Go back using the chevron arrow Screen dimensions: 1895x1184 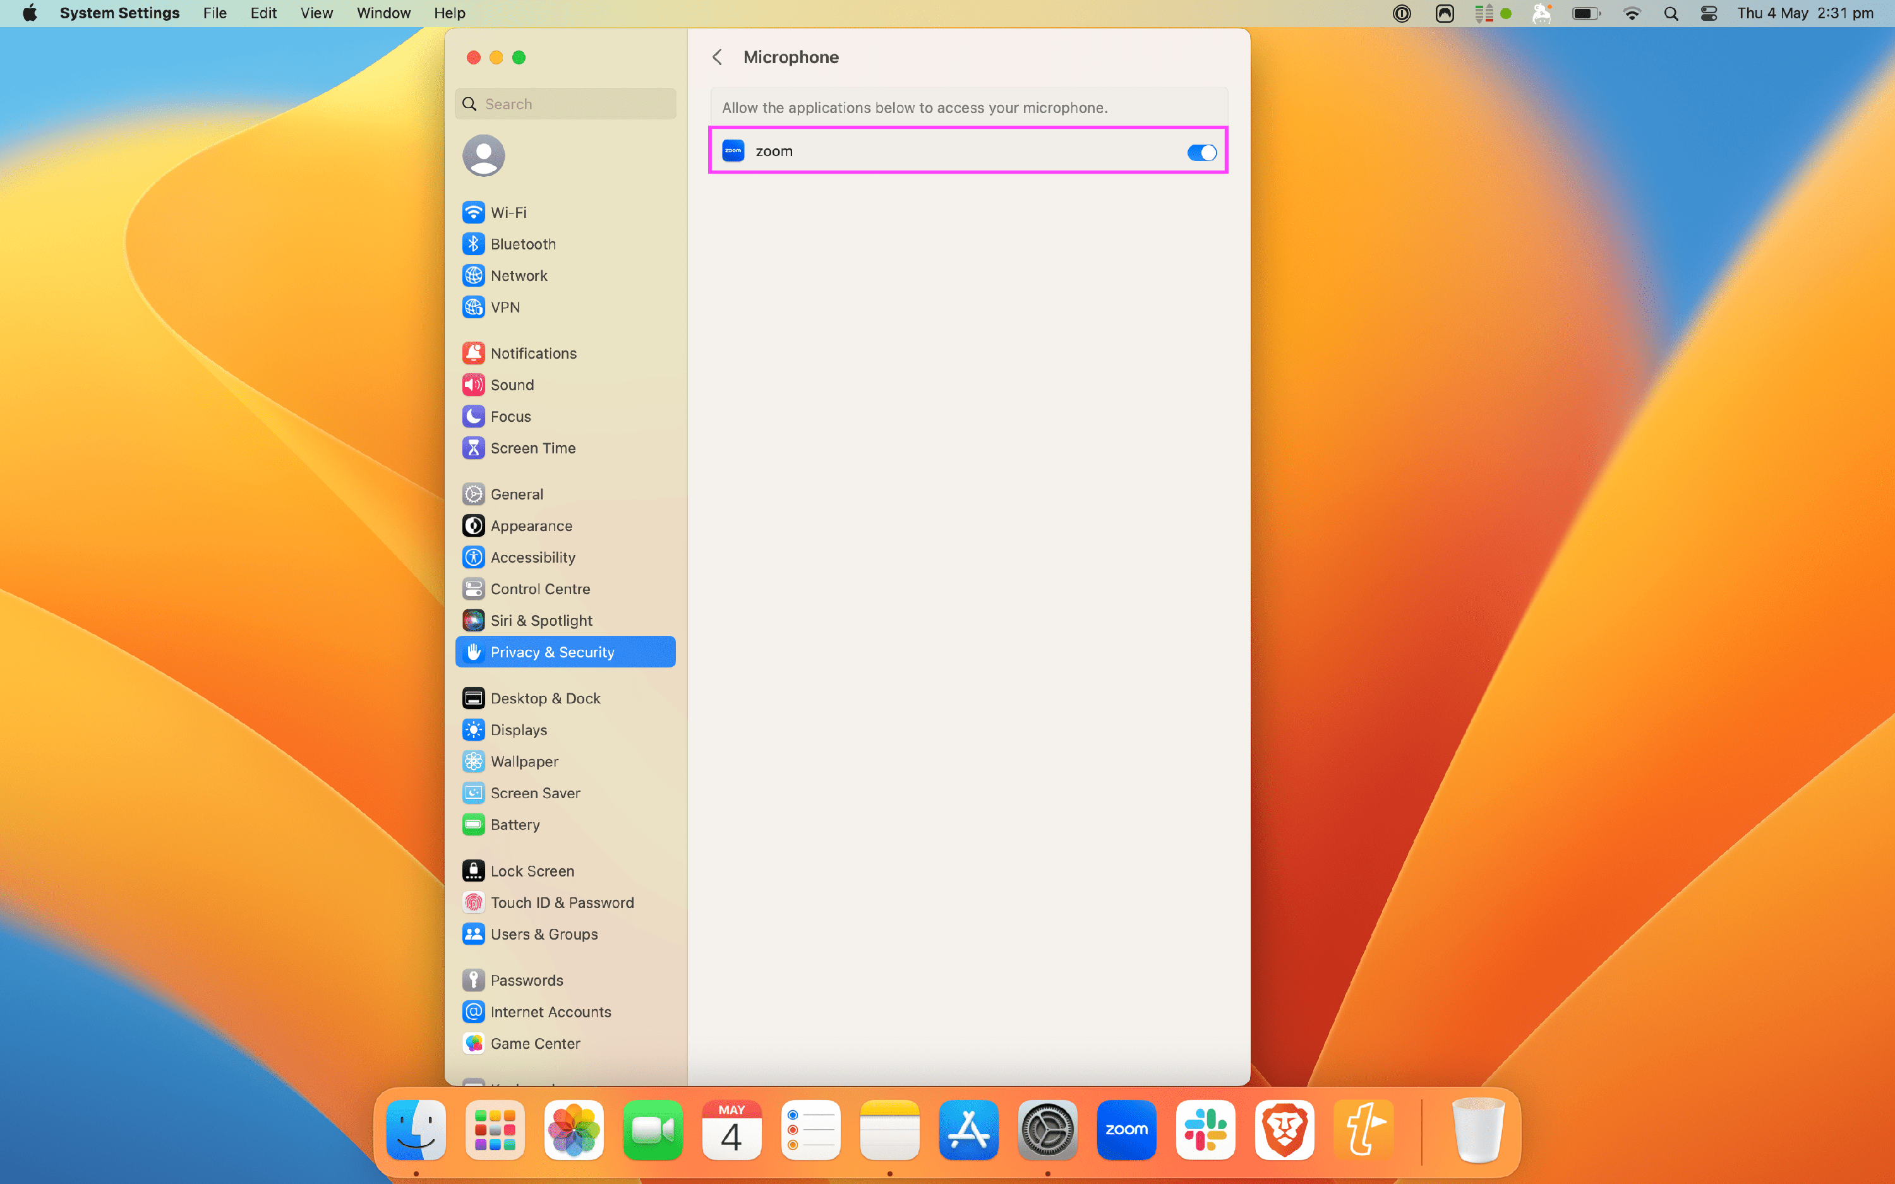[718, 57]
